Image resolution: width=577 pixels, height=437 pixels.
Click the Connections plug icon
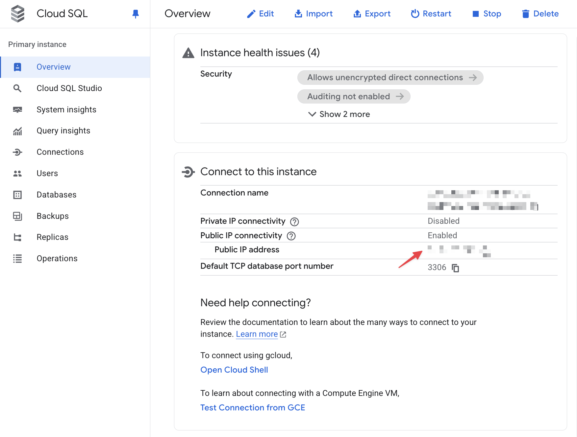click(17, 152)
